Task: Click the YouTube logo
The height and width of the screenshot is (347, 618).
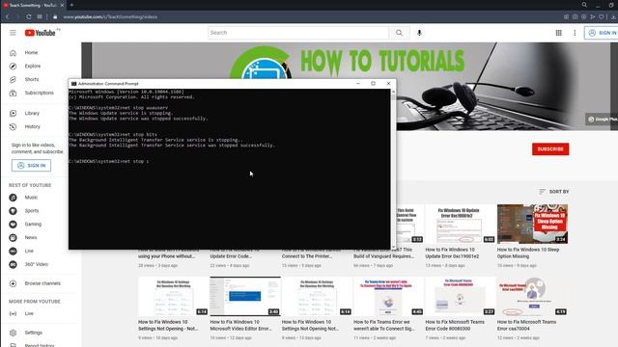Action: (x=40, y=33)
